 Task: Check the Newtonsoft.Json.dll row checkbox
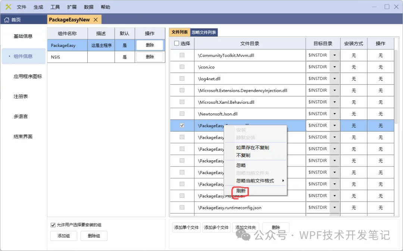[x=182, y=114]
